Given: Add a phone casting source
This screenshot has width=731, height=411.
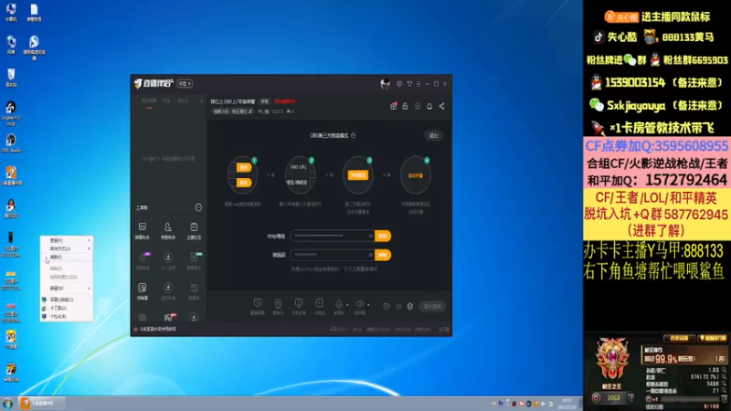Looking at the screenshot, I should coord(299,307).
